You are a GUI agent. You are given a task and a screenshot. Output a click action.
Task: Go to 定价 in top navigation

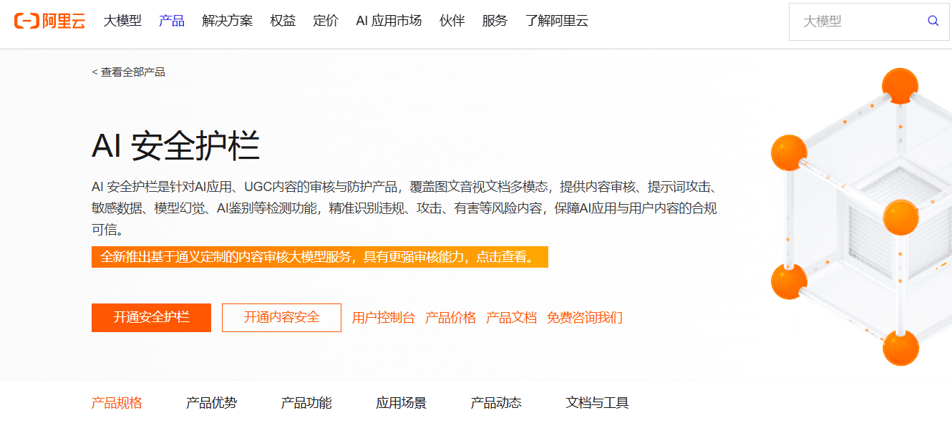pyautogui.click(x=326, y=21)
